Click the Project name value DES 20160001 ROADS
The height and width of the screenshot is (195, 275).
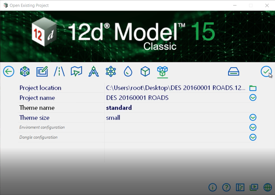coord(137,98)
